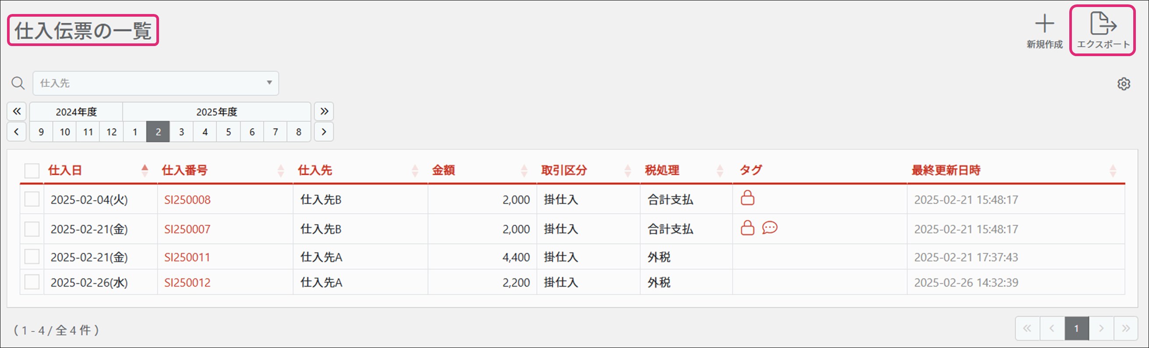Open purchase slip SI250007 link
Viewport: 1149px width, 348px height.
click(x=187, y=229)
